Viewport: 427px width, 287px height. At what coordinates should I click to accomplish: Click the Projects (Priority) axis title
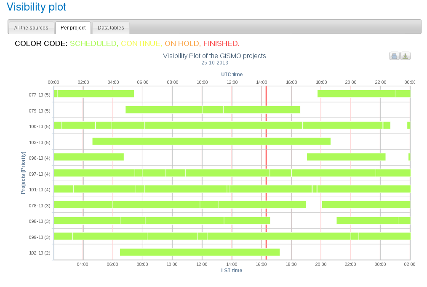[24, 173]
